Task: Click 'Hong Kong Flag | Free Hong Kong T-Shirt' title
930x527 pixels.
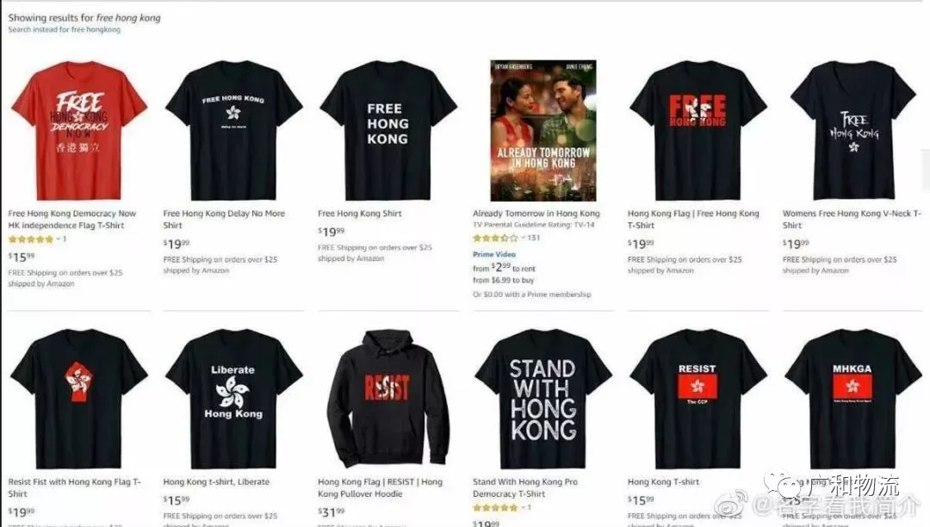Action: click(692, 220)
